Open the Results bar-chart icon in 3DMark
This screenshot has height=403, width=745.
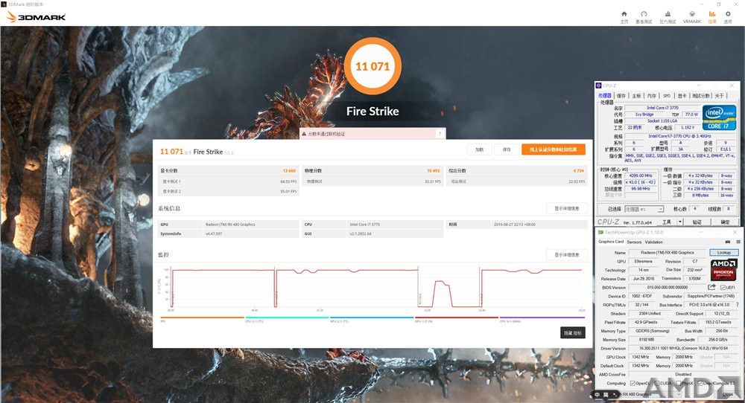(x=711, y=14)
